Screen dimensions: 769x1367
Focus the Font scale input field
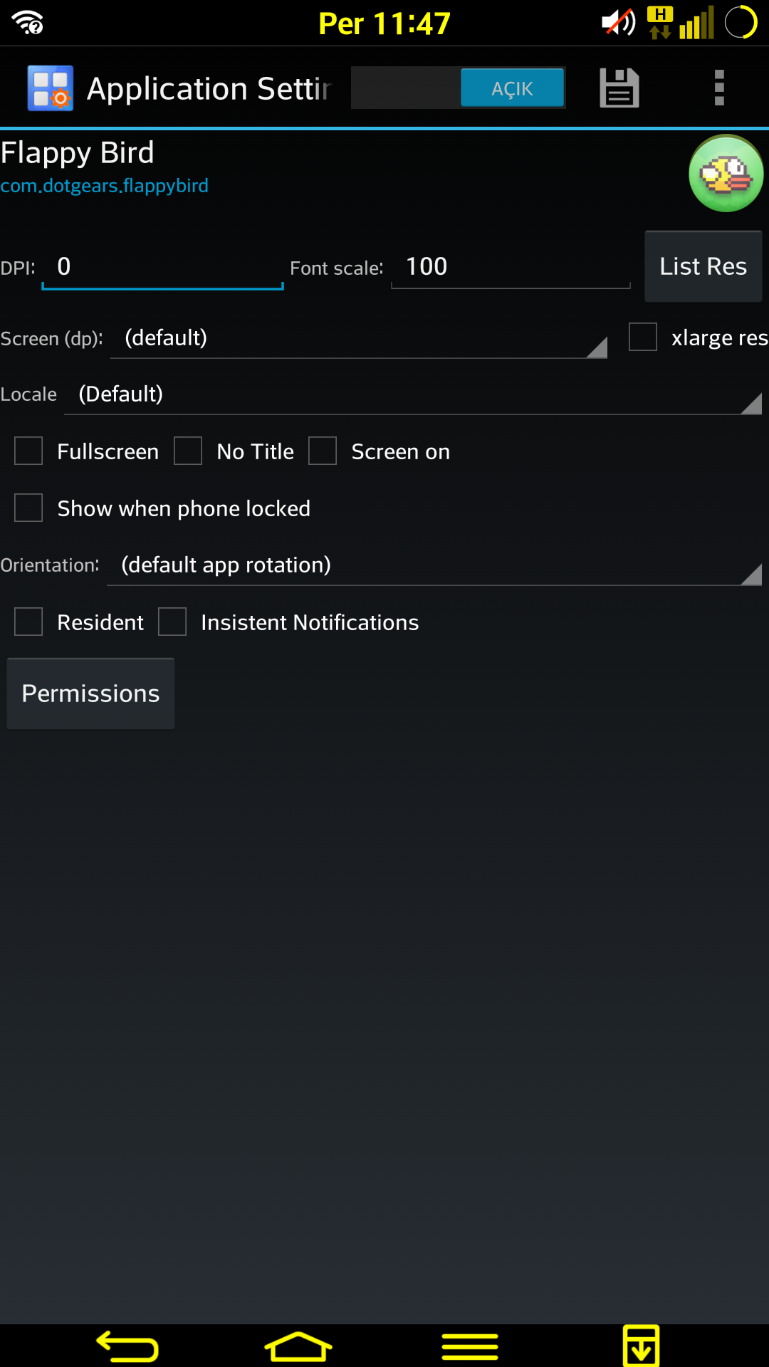pos(511,267)
